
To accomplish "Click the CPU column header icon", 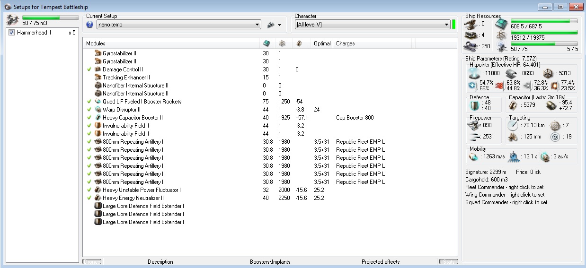I will (x=266, y=43).
